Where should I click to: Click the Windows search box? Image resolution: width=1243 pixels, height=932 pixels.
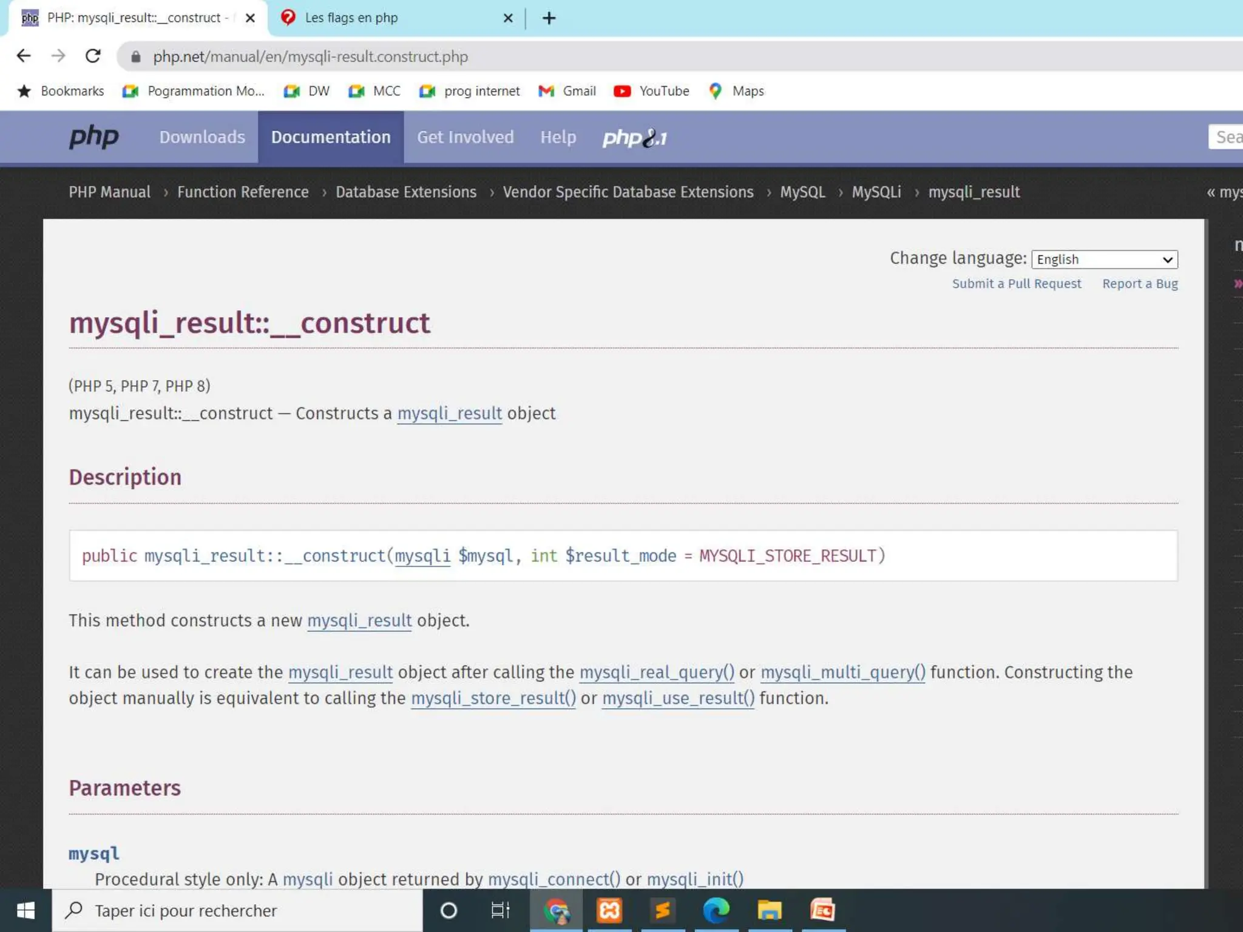pos(237,910)
